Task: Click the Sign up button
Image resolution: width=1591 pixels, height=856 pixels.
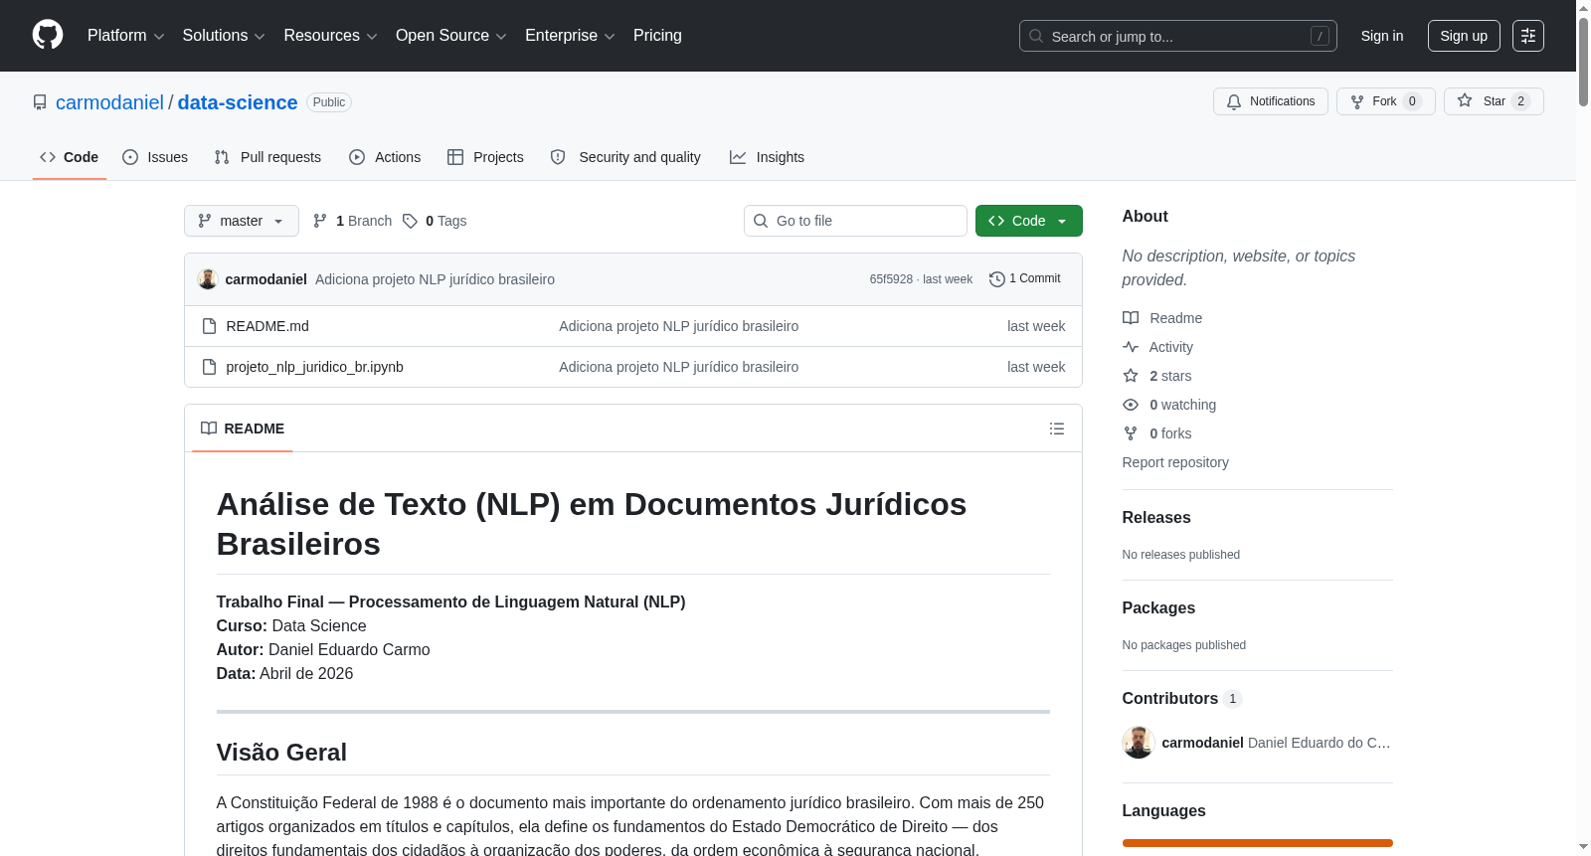Action: 1464,36
